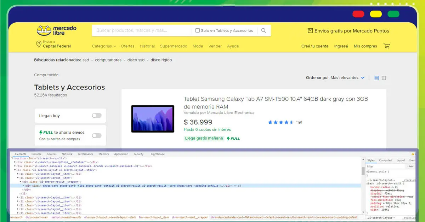The image size is (425, 222).
Task: Click div.ui-search-main in the breadcrumb bar
Action: (x=36, y=217)
